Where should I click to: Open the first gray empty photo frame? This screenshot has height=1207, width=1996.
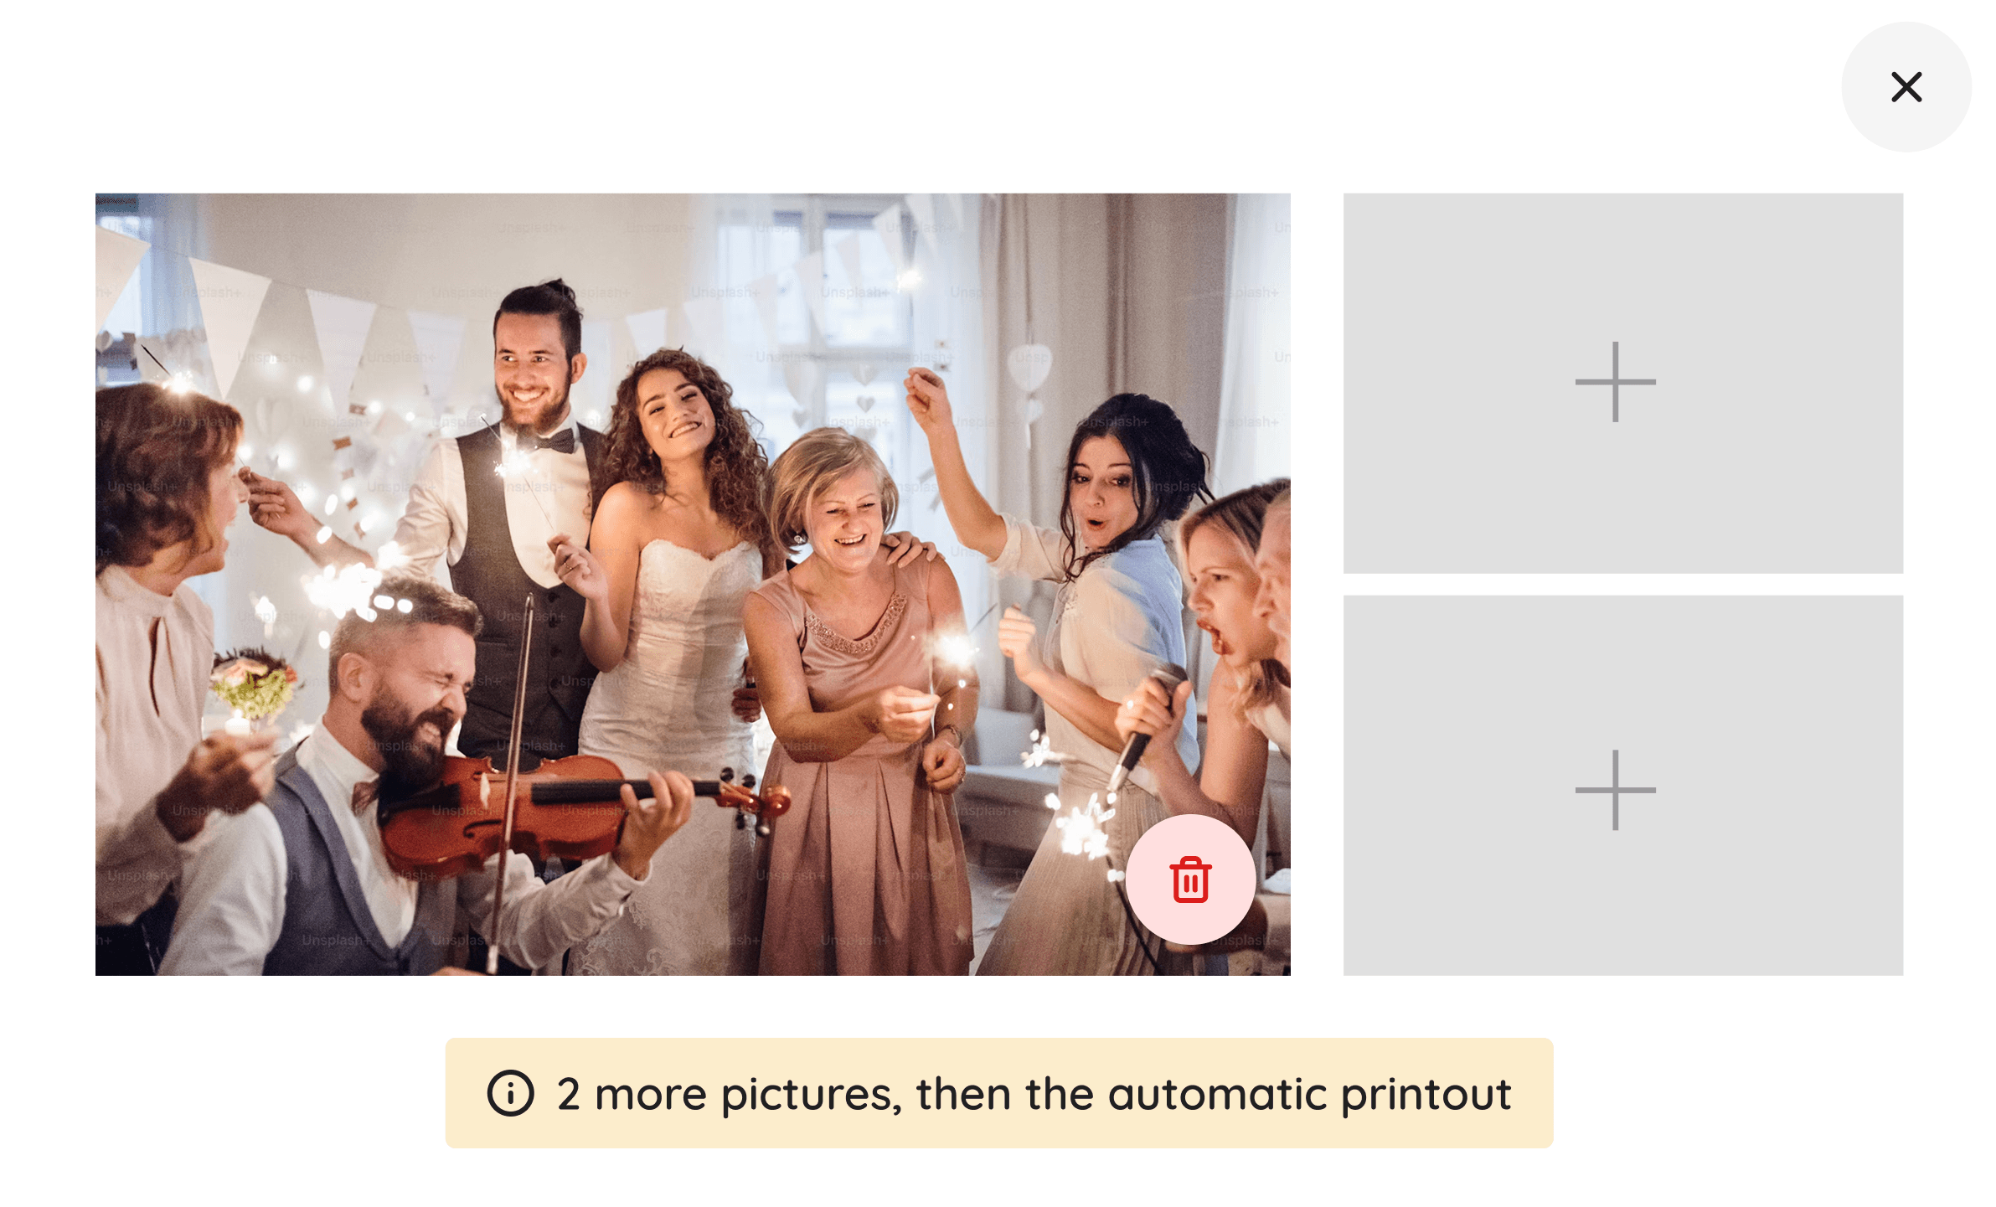click(1622, 383)
